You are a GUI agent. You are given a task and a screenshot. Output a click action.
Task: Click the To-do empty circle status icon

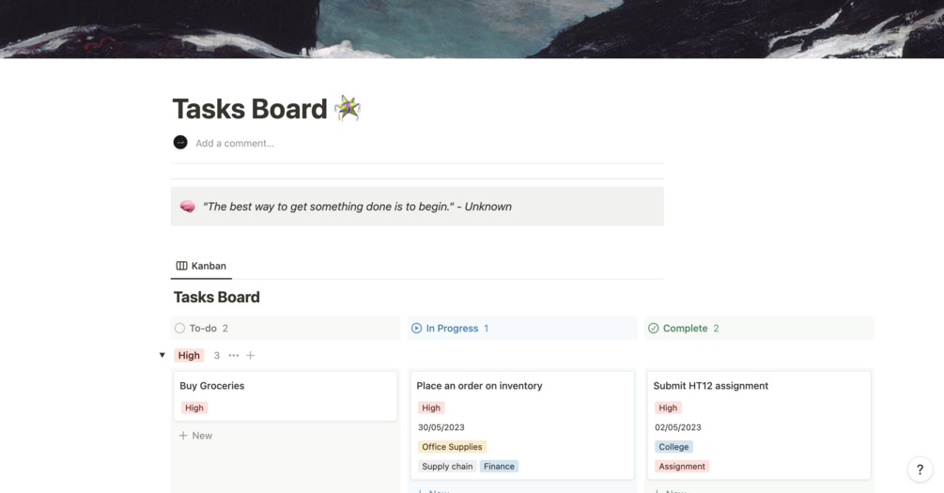pos(179,329)
